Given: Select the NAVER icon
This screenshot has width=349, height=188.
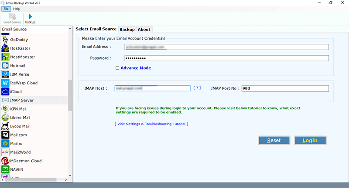Looking at the screenshot, I should pyautogui.click(x=5, y=169).
